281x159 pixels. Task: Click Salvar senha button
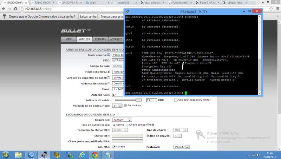pyautogui.click(x=88, y=17)
